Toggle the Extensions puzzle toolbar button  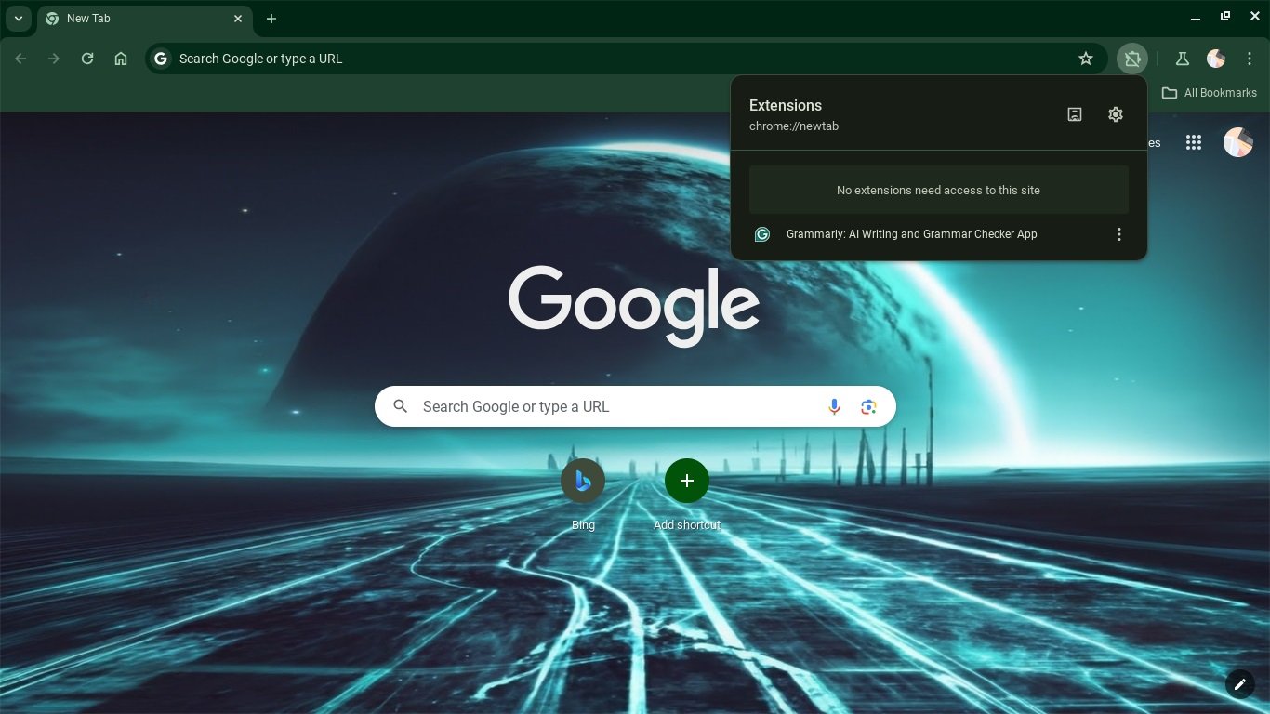click(x=1132, y=59)
